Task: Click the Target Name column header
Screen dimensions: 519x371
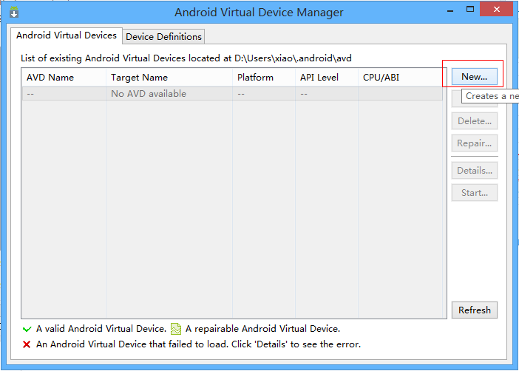Action: click(169, 78)
